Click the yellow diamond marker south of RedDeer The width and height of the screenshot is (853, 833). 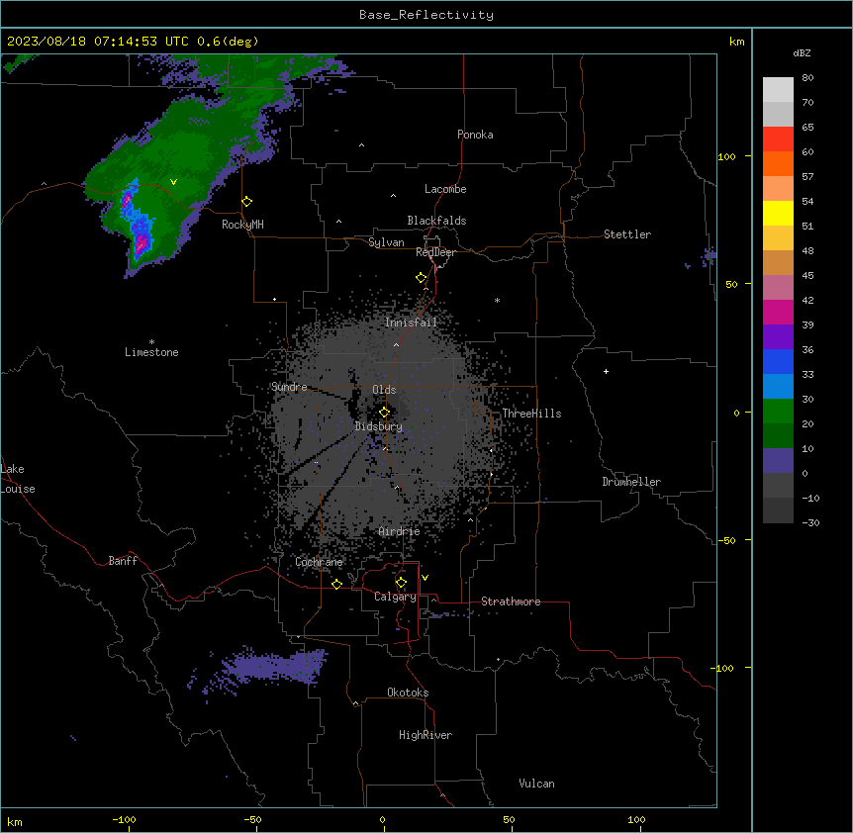tap(422, 278)
